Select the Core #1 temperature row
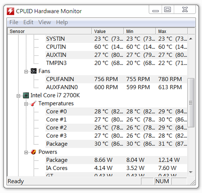Screen dimensions: 202x193 click(x=116, y=120)
